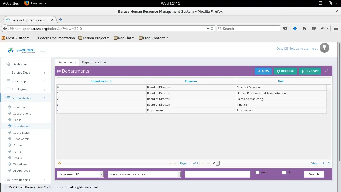
Task: Switch to the Department Role tab
Action: point(94,62)
